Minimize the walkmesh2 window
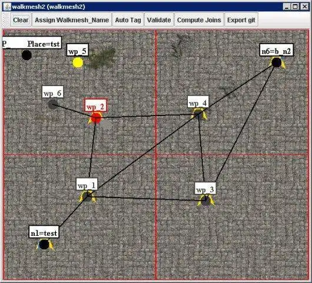The image size is (312, 283). (287, 6)
